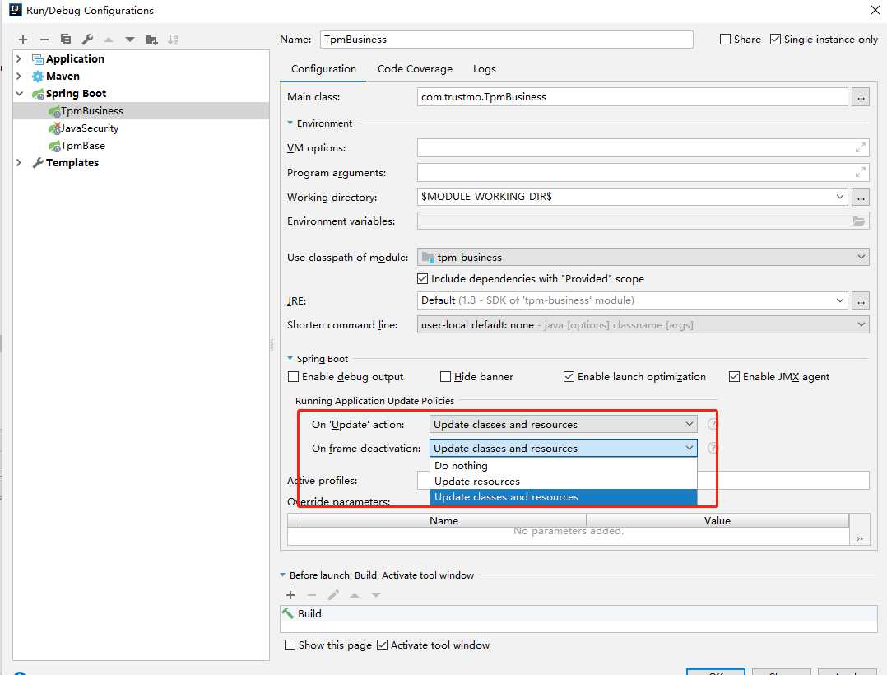Screen dimensions: 887x675
Task: Select the Build task row
Action: [578, 614]
